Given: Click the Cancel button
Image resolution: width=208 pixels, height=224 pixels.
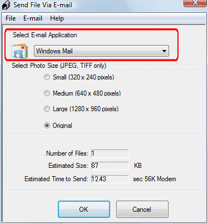Looking at the screenshot, I should tap(142, 210).
